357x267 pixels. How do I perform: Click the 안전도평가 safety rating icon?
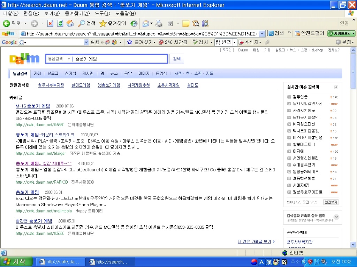point(297,33)
